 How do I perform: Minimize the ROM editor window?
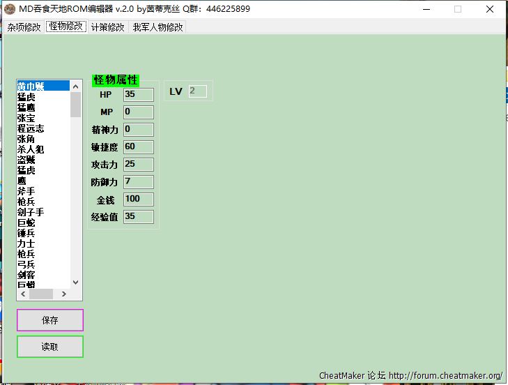pyautogui.click(x=425, y=9)
